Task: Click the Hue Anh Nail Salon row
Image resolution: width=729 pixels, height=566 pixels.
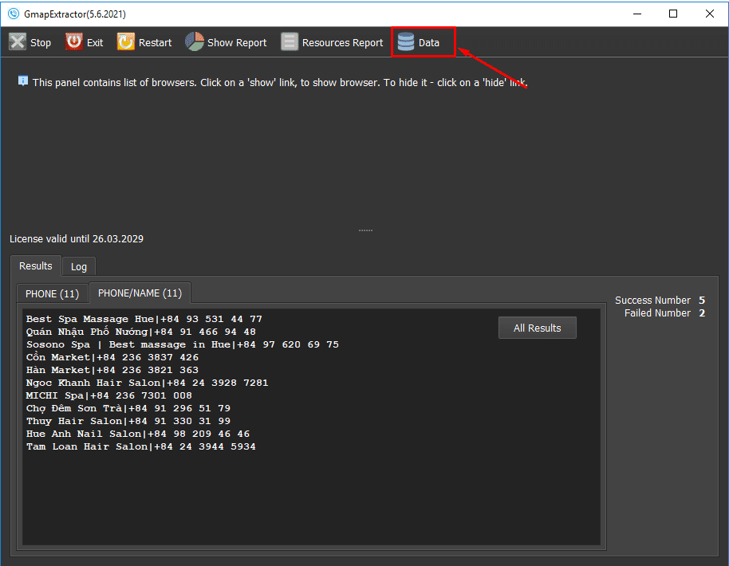Action: (x=138, y=434)
